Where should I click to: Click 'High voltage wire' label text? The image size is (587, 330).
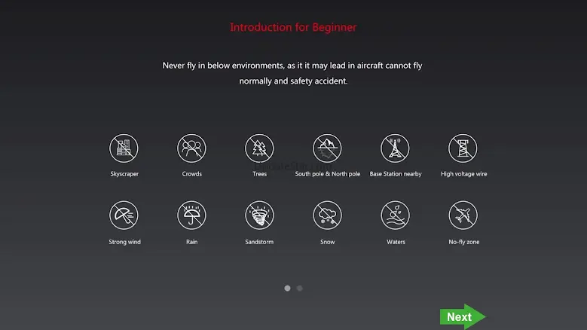(x=464, y=174)
